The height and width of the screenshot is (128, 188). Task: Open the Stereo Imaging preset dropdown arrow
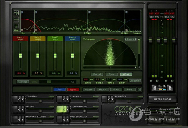pyautogui.click(x=68, y=109)
